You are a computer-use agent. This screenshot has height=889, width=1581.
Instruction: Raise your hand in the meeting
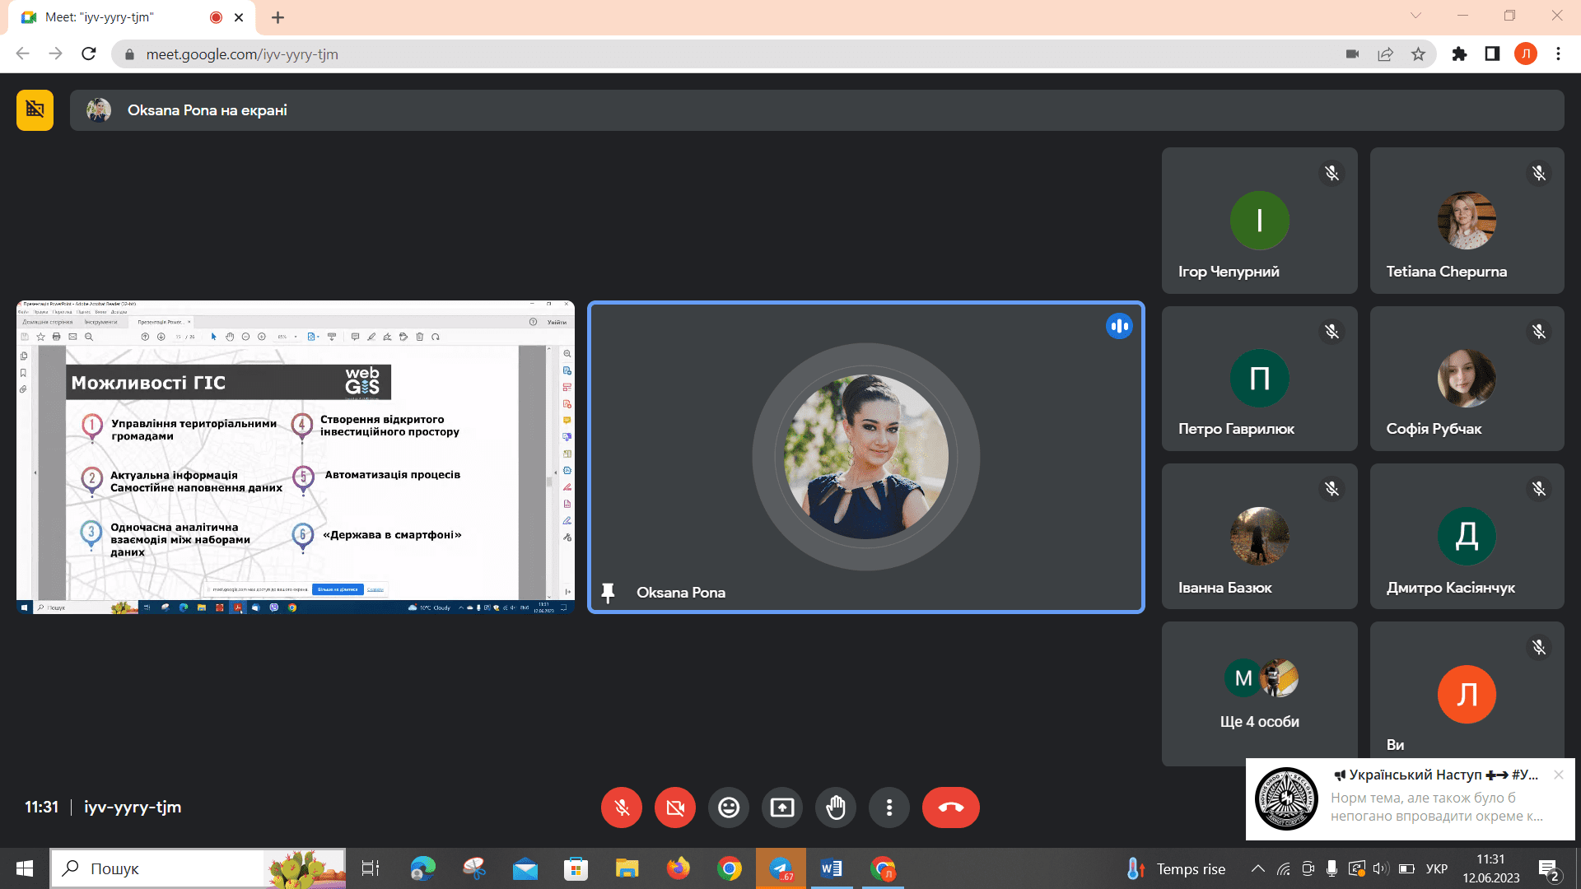(x=836, y=808)
